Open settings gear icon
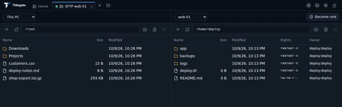 pyautogui.click(x=326, y=5)
